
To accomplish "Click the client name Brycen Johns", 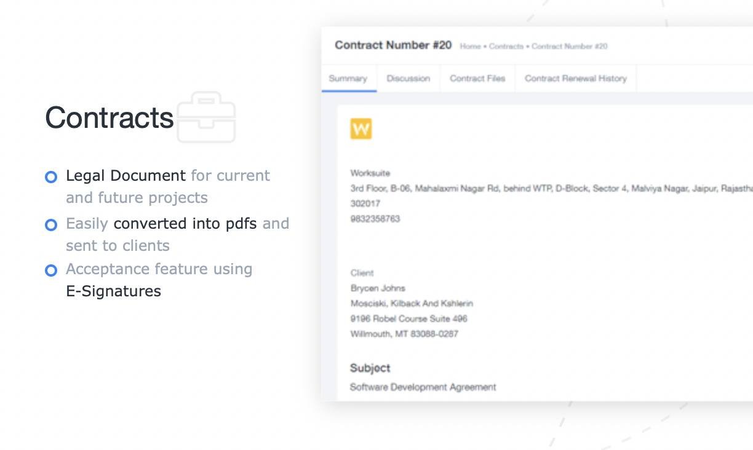I will pos(378,288).
